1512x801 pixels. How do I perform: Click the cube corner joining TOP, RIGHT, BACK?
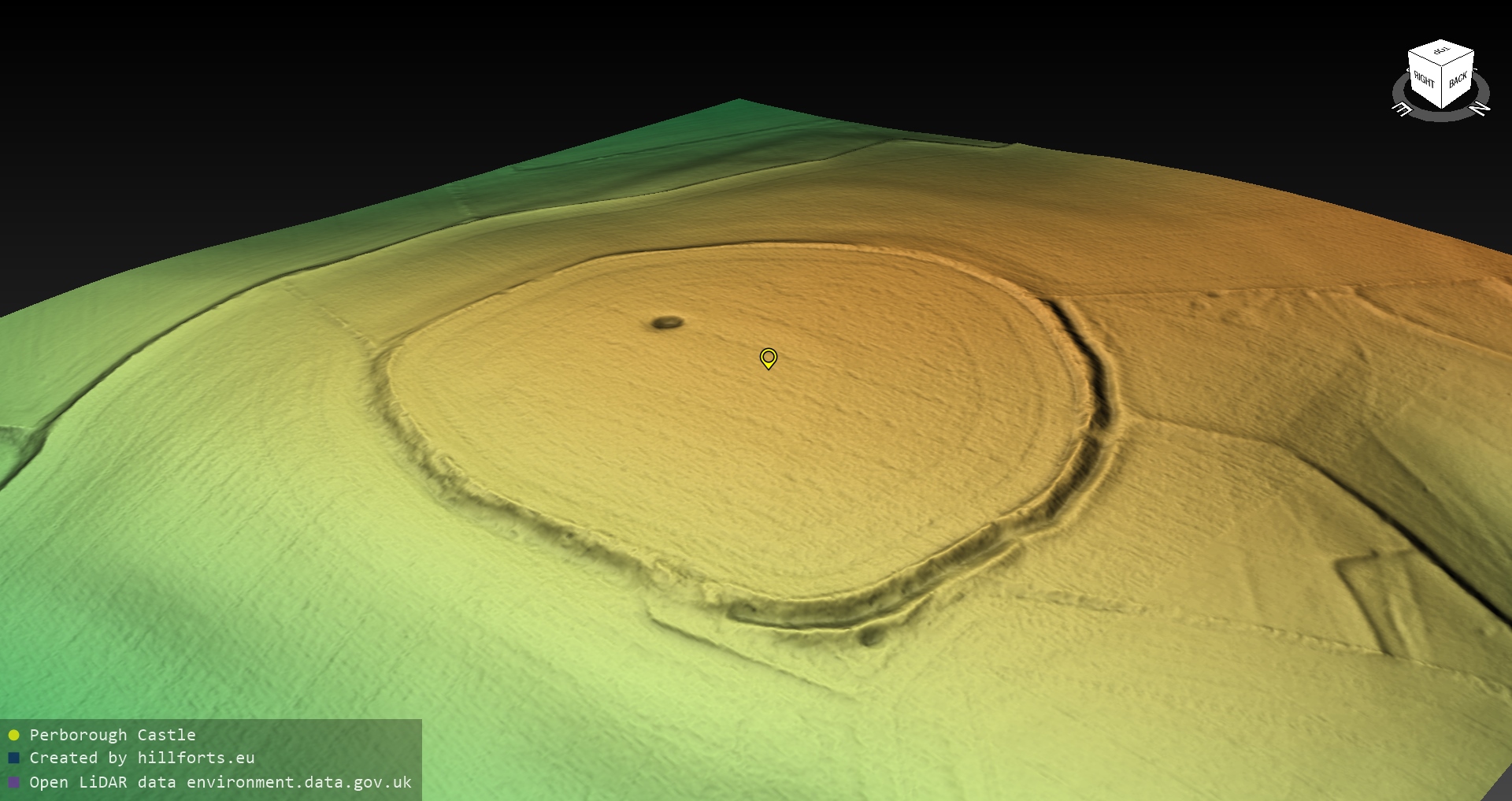click(1442, 66)
